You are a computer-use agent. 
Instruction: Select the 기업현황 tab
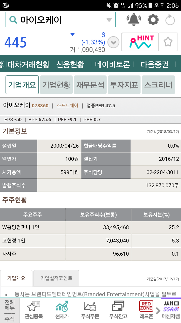(x=56, y=85)
